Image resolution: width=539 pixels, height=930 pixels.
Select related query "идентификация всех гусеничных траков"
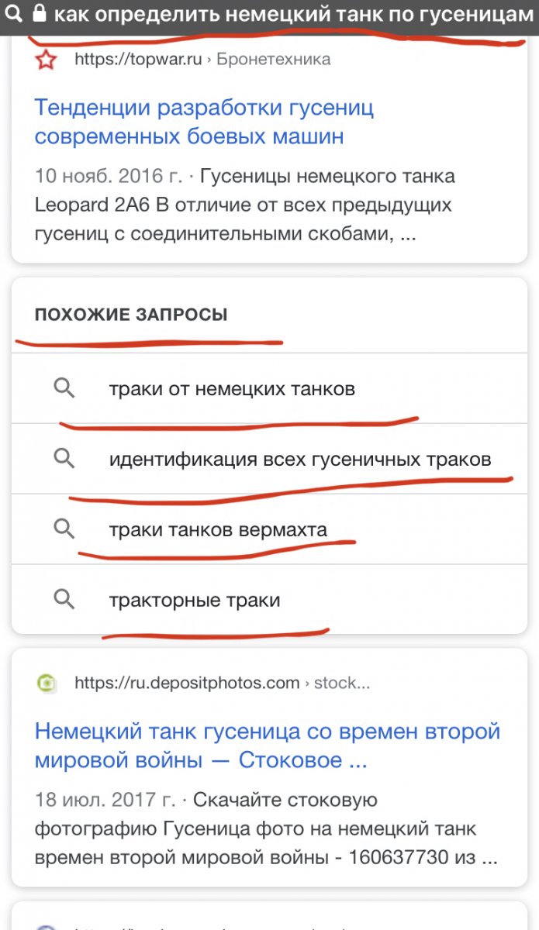[x=300, y=459]
